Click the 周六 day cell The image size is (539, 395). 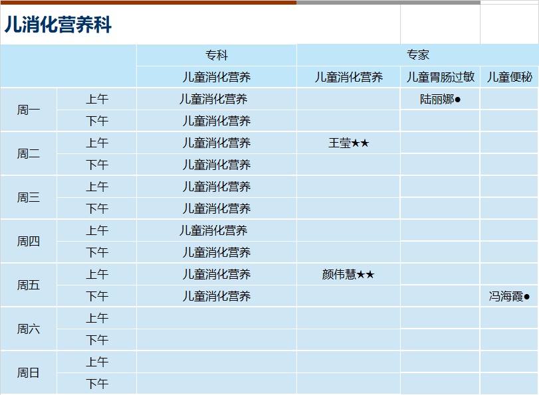tap(29, 329)
